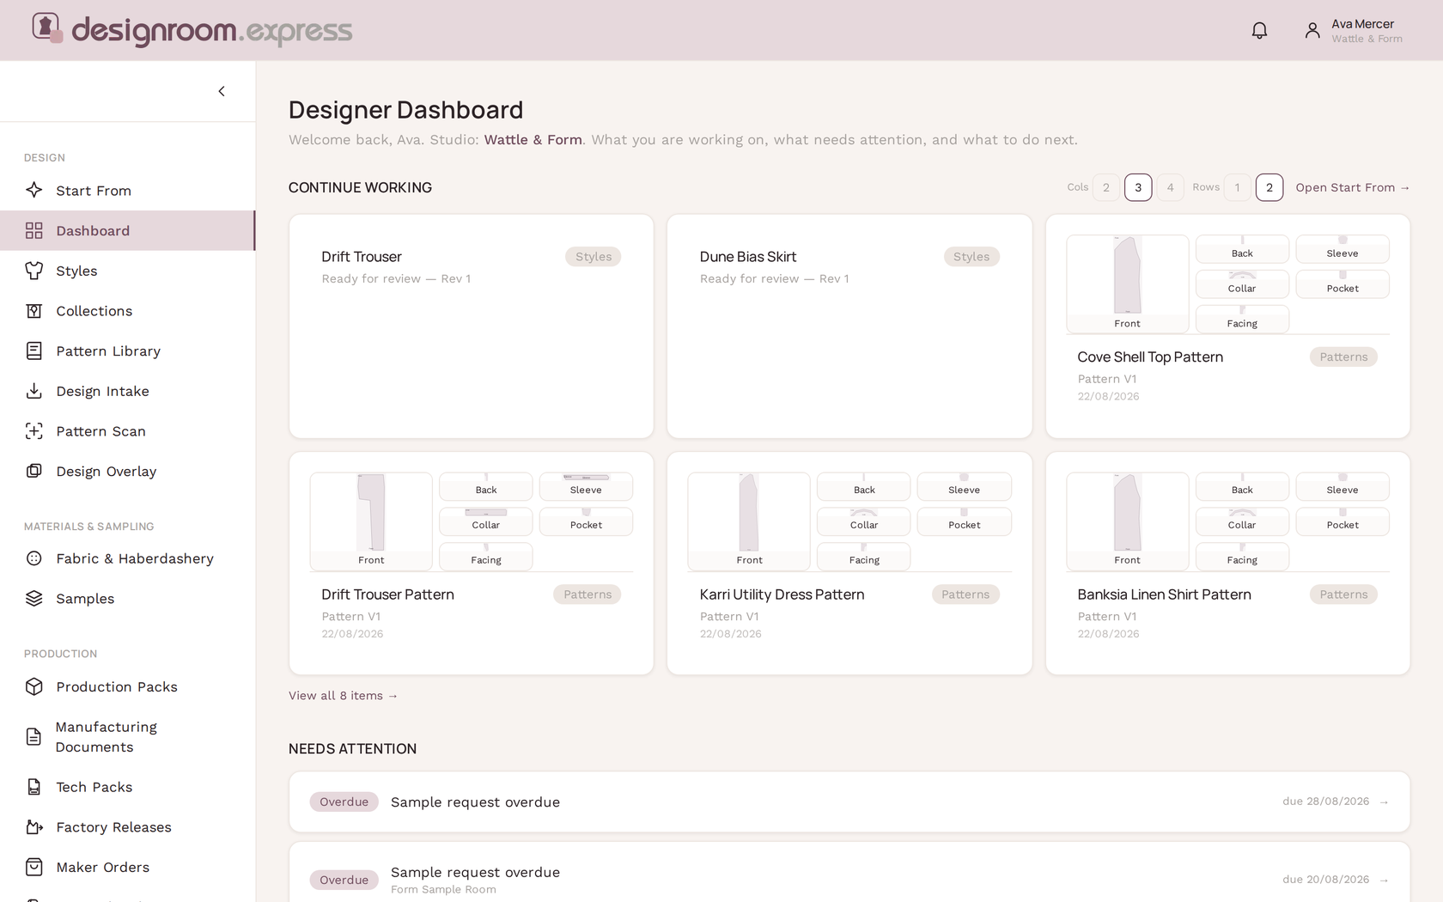The image size is (1443, 902).
Task: Open the notifications bell
Action: pos(1259,31)
